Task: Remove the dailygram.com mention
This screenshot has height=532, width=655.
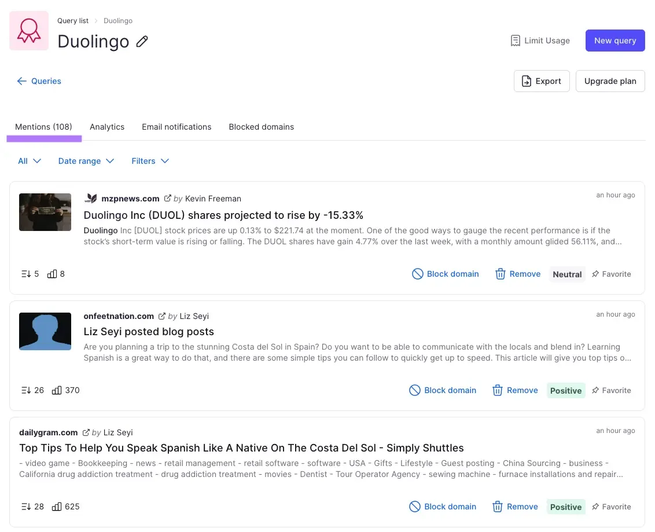Action: [515, 507]
